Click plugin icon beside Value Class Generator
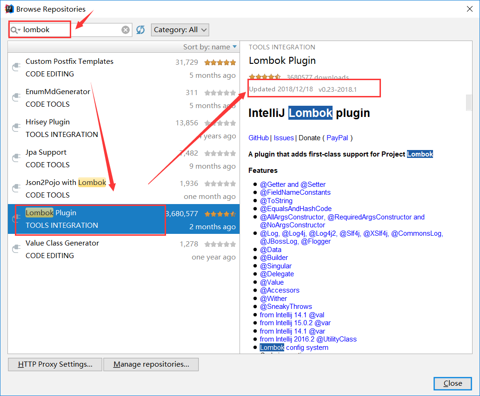The height and width of the screenshot is (396, 480). [16, 249]
